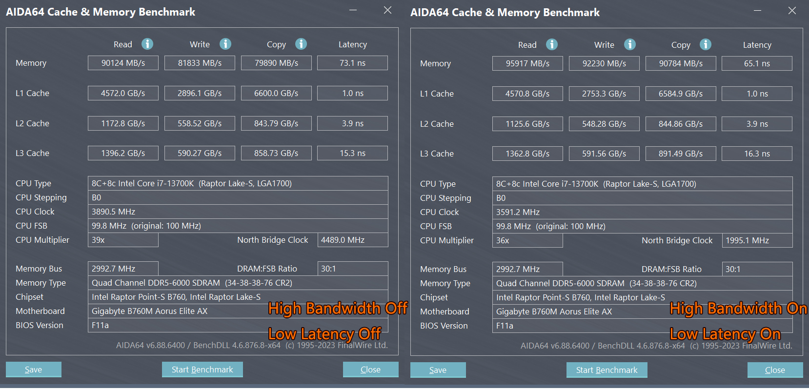
Task: Save results in the left window
Action: click(34, 370)
